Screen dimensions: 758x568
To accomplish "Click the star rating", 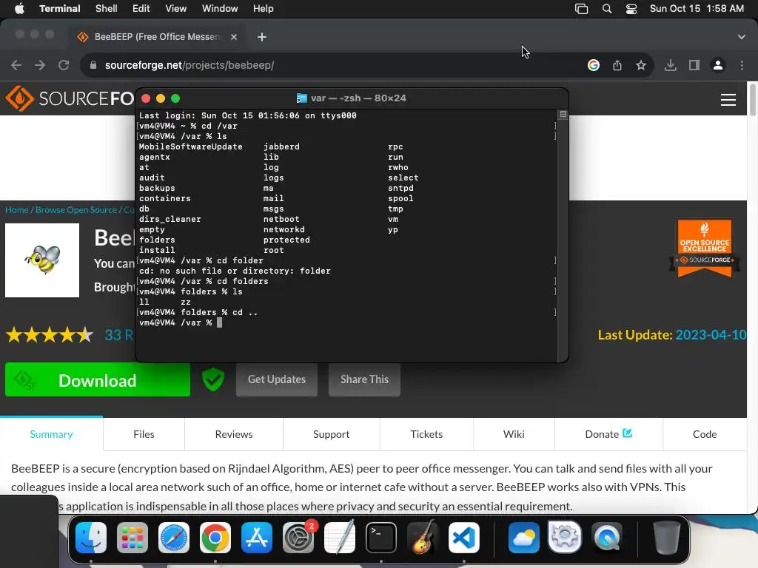I will pyautogui.click(x=50, y=335).
